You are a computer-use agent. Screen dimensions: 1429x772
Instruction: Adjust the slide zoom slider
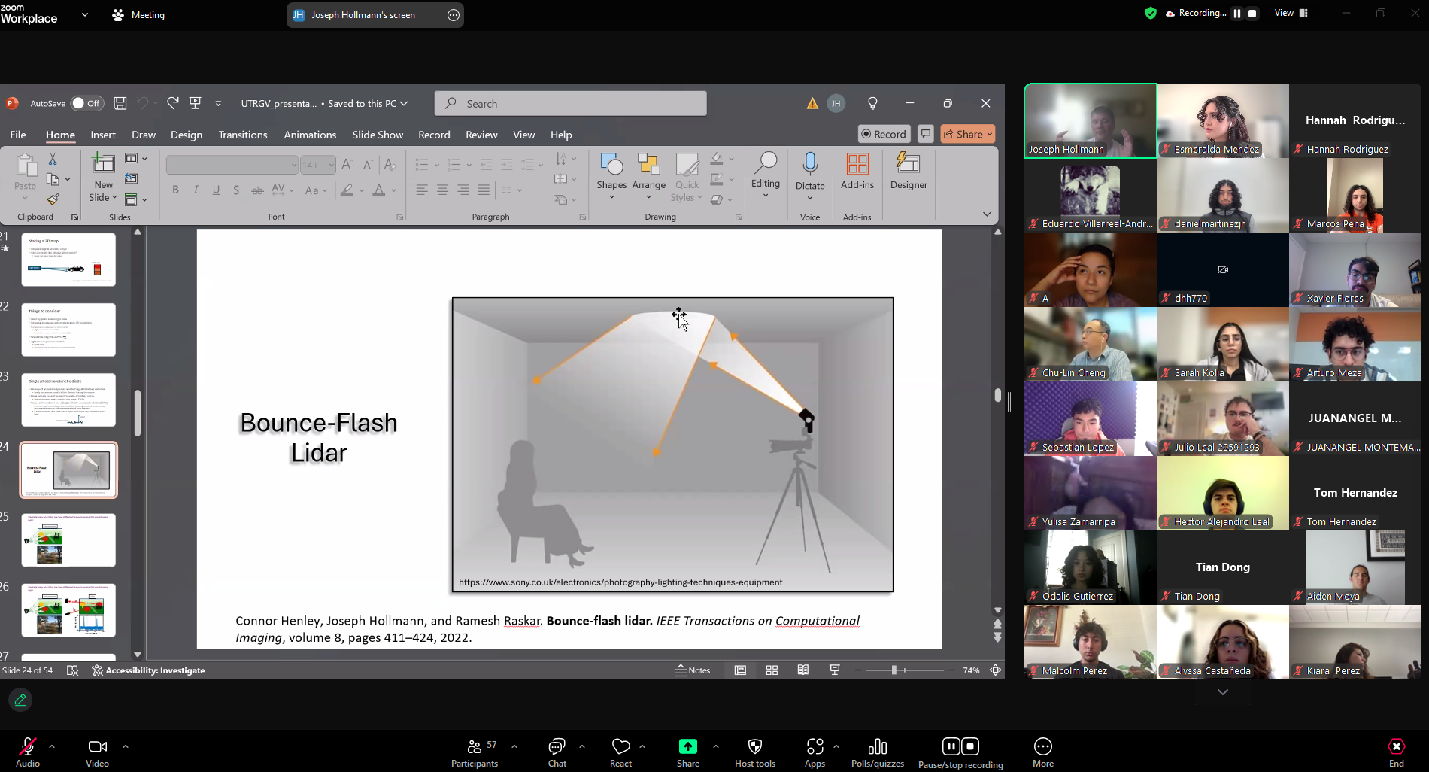point(894,670)
